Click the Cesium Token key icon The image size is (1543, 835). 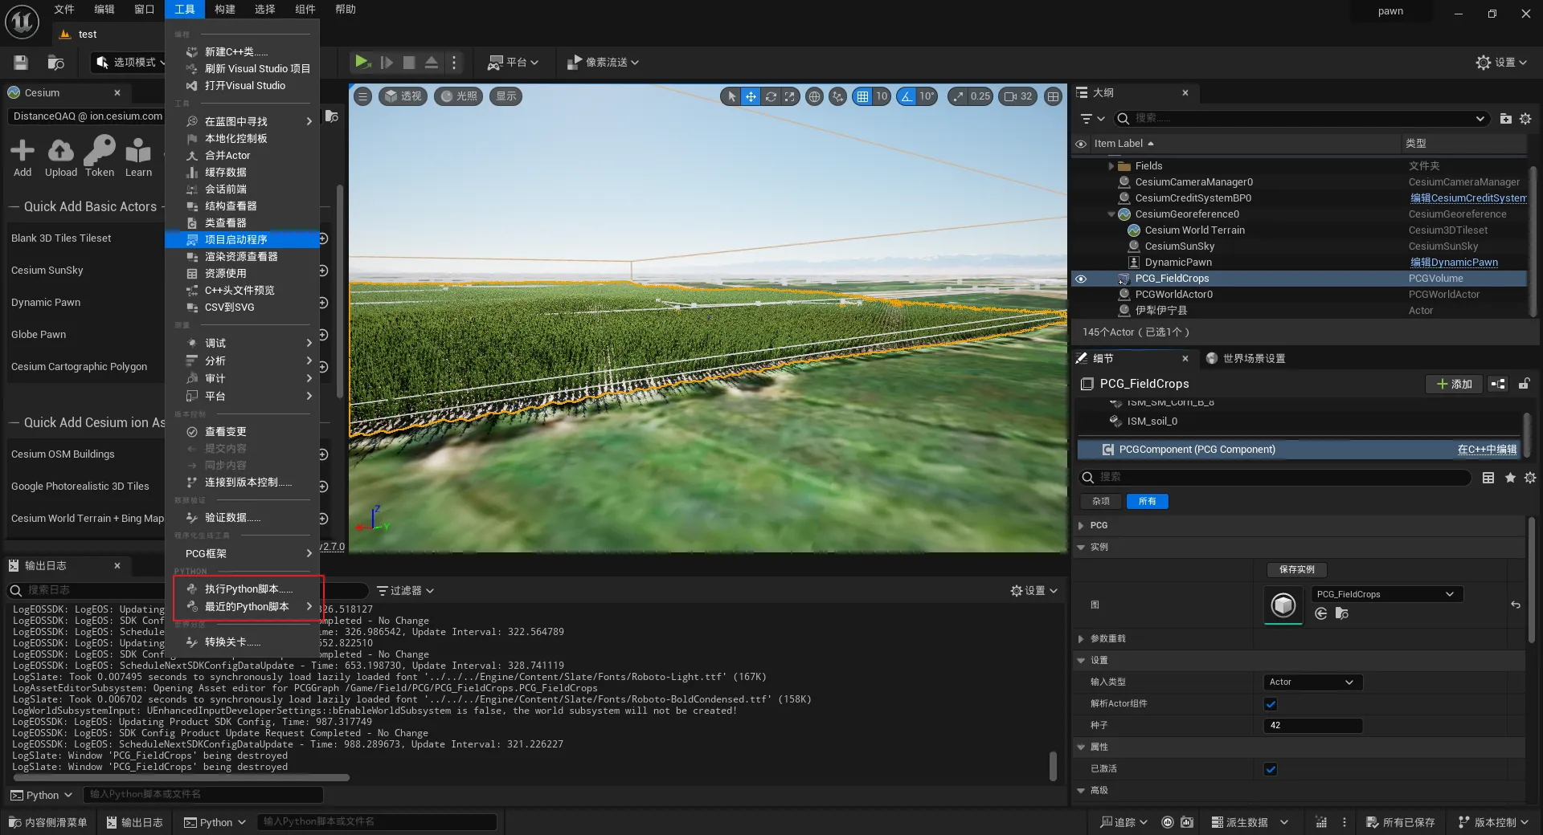[100, 152]
